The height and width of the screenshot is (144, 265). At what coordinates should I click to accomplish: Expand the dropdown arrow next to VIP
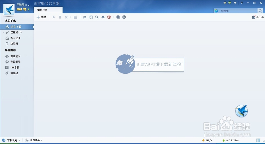(113, 17)
